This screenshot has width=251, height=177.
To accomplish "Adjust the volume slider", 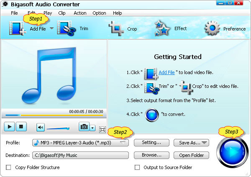I will tap(58, 128).
